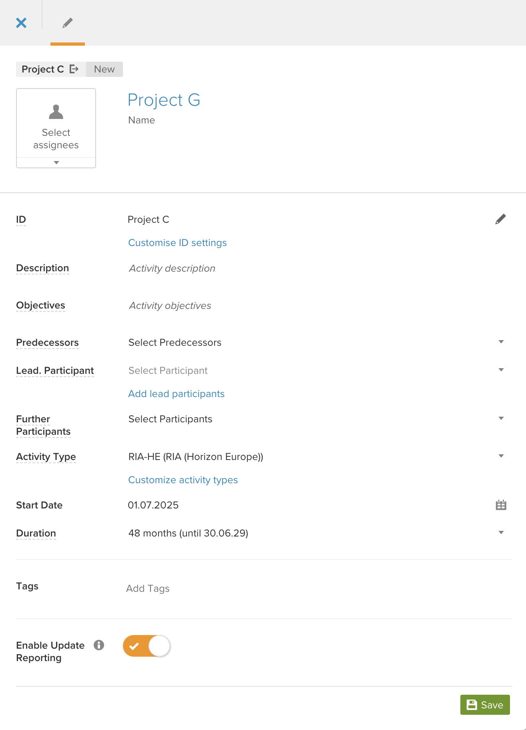This screenshot has width=526, height=730.
Task: Click the New status badge
Action: 104,69
